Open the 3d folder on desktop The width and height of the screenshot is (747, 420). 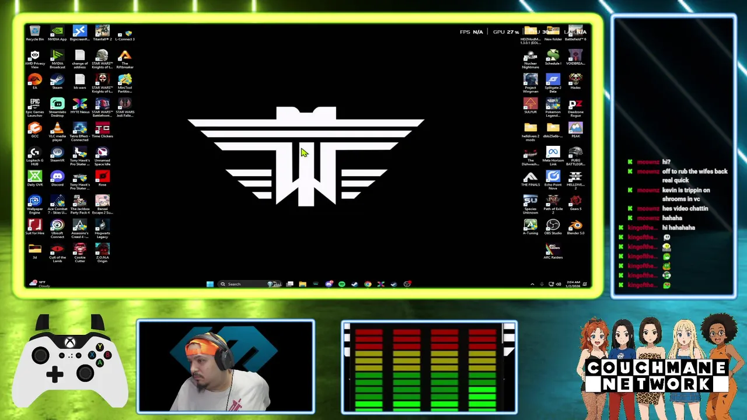click(35, 251)
